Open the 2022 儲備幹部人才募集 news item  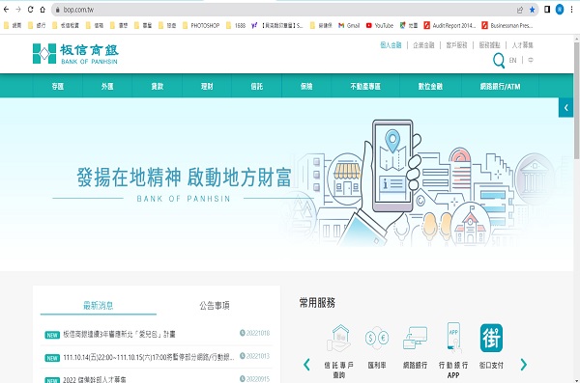95,379
